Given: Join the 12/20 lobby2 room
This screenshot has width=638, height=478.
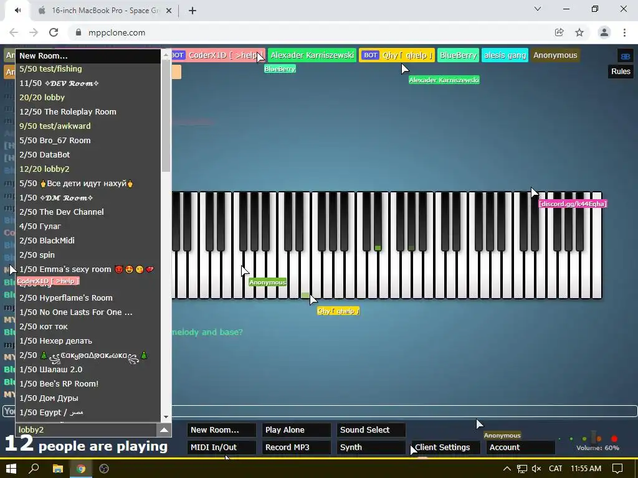Looking at the screenshot, I should (88, 169).
